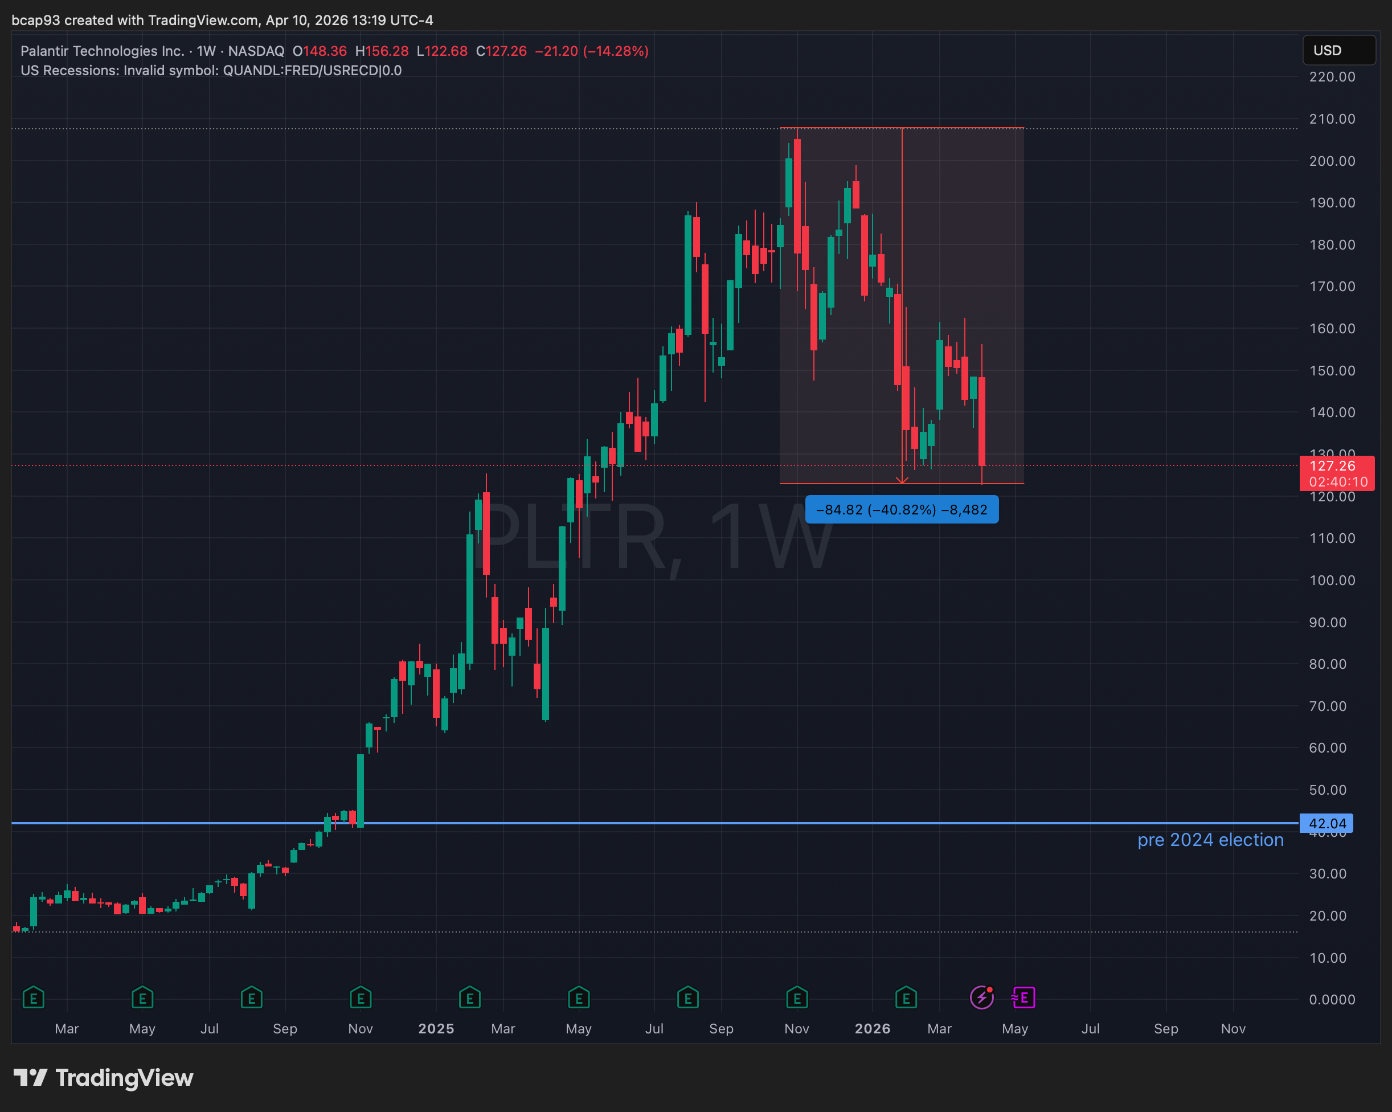The width and height of the screenshot is (1392, 1112).
Task: Open the August 2024 earnings marker
Action: 251,997
